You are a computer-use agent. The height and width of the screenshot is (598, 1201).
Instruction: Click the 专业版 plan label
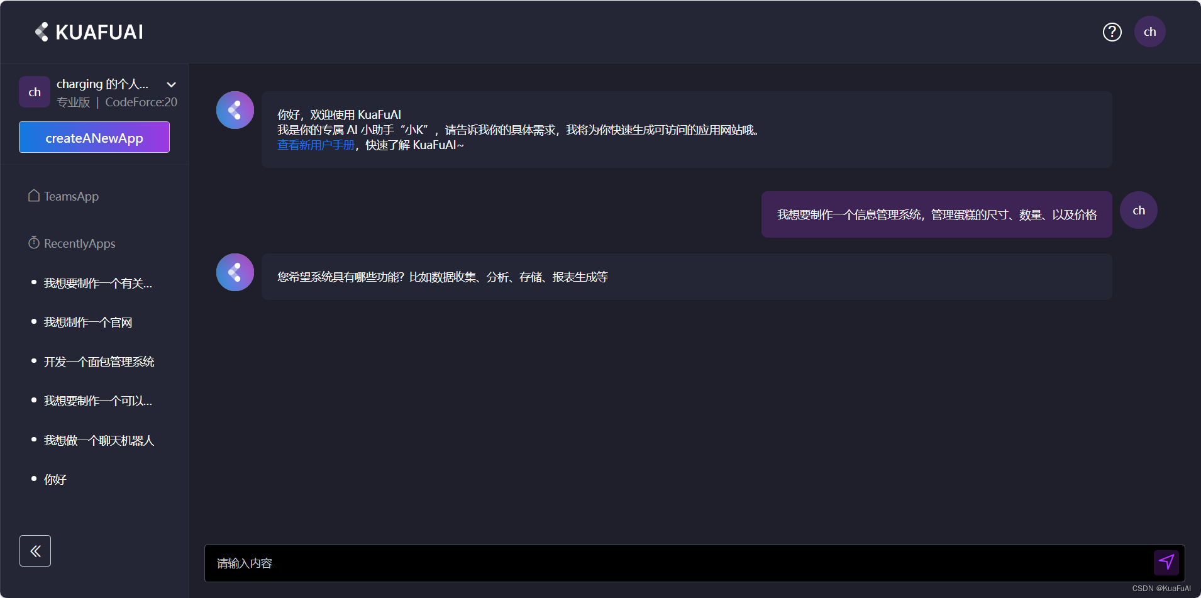click(73, 102)
